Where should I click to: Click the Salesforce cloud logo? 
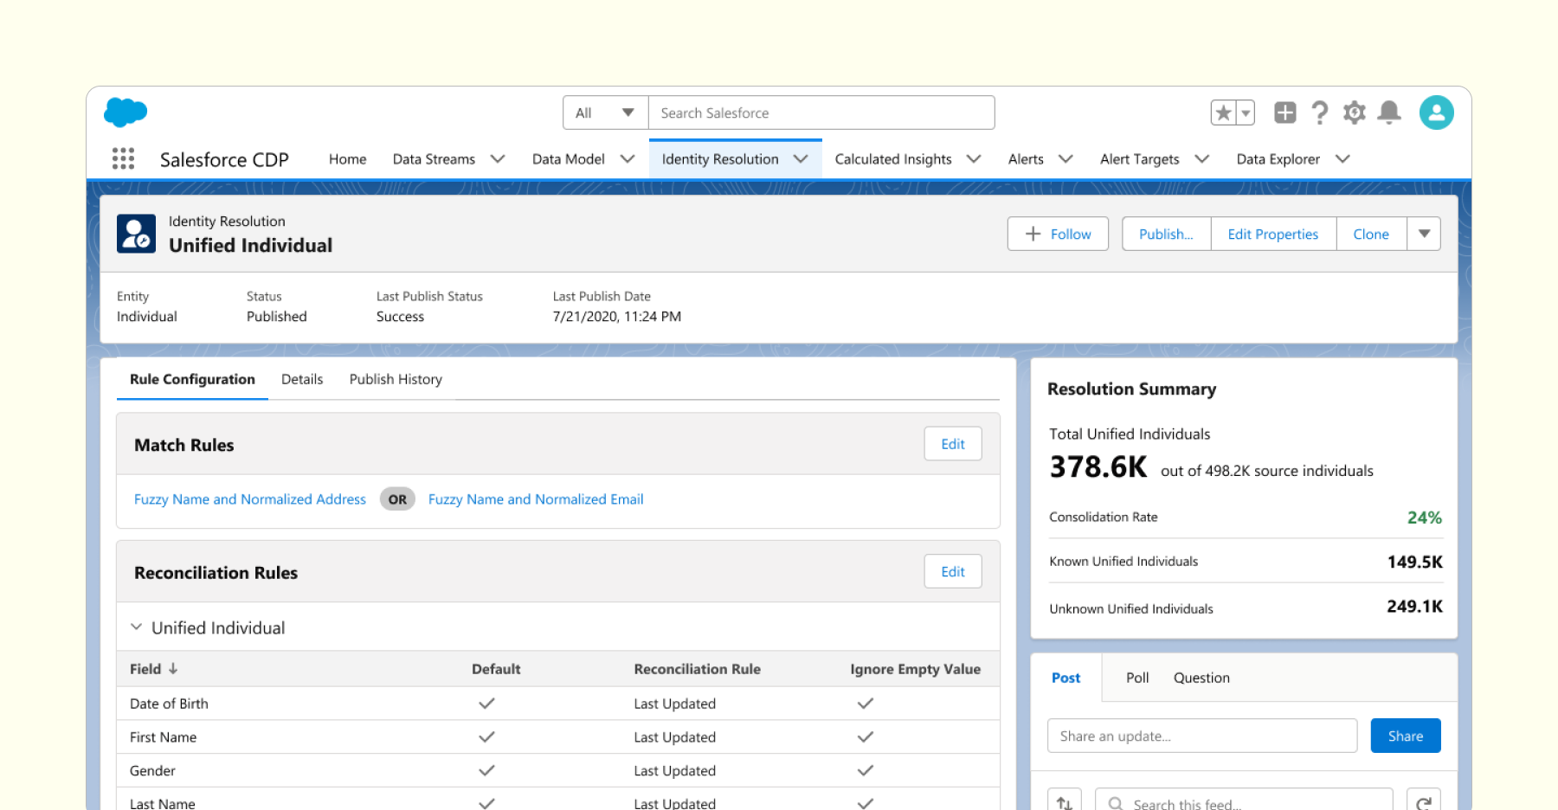pos(126,112)
